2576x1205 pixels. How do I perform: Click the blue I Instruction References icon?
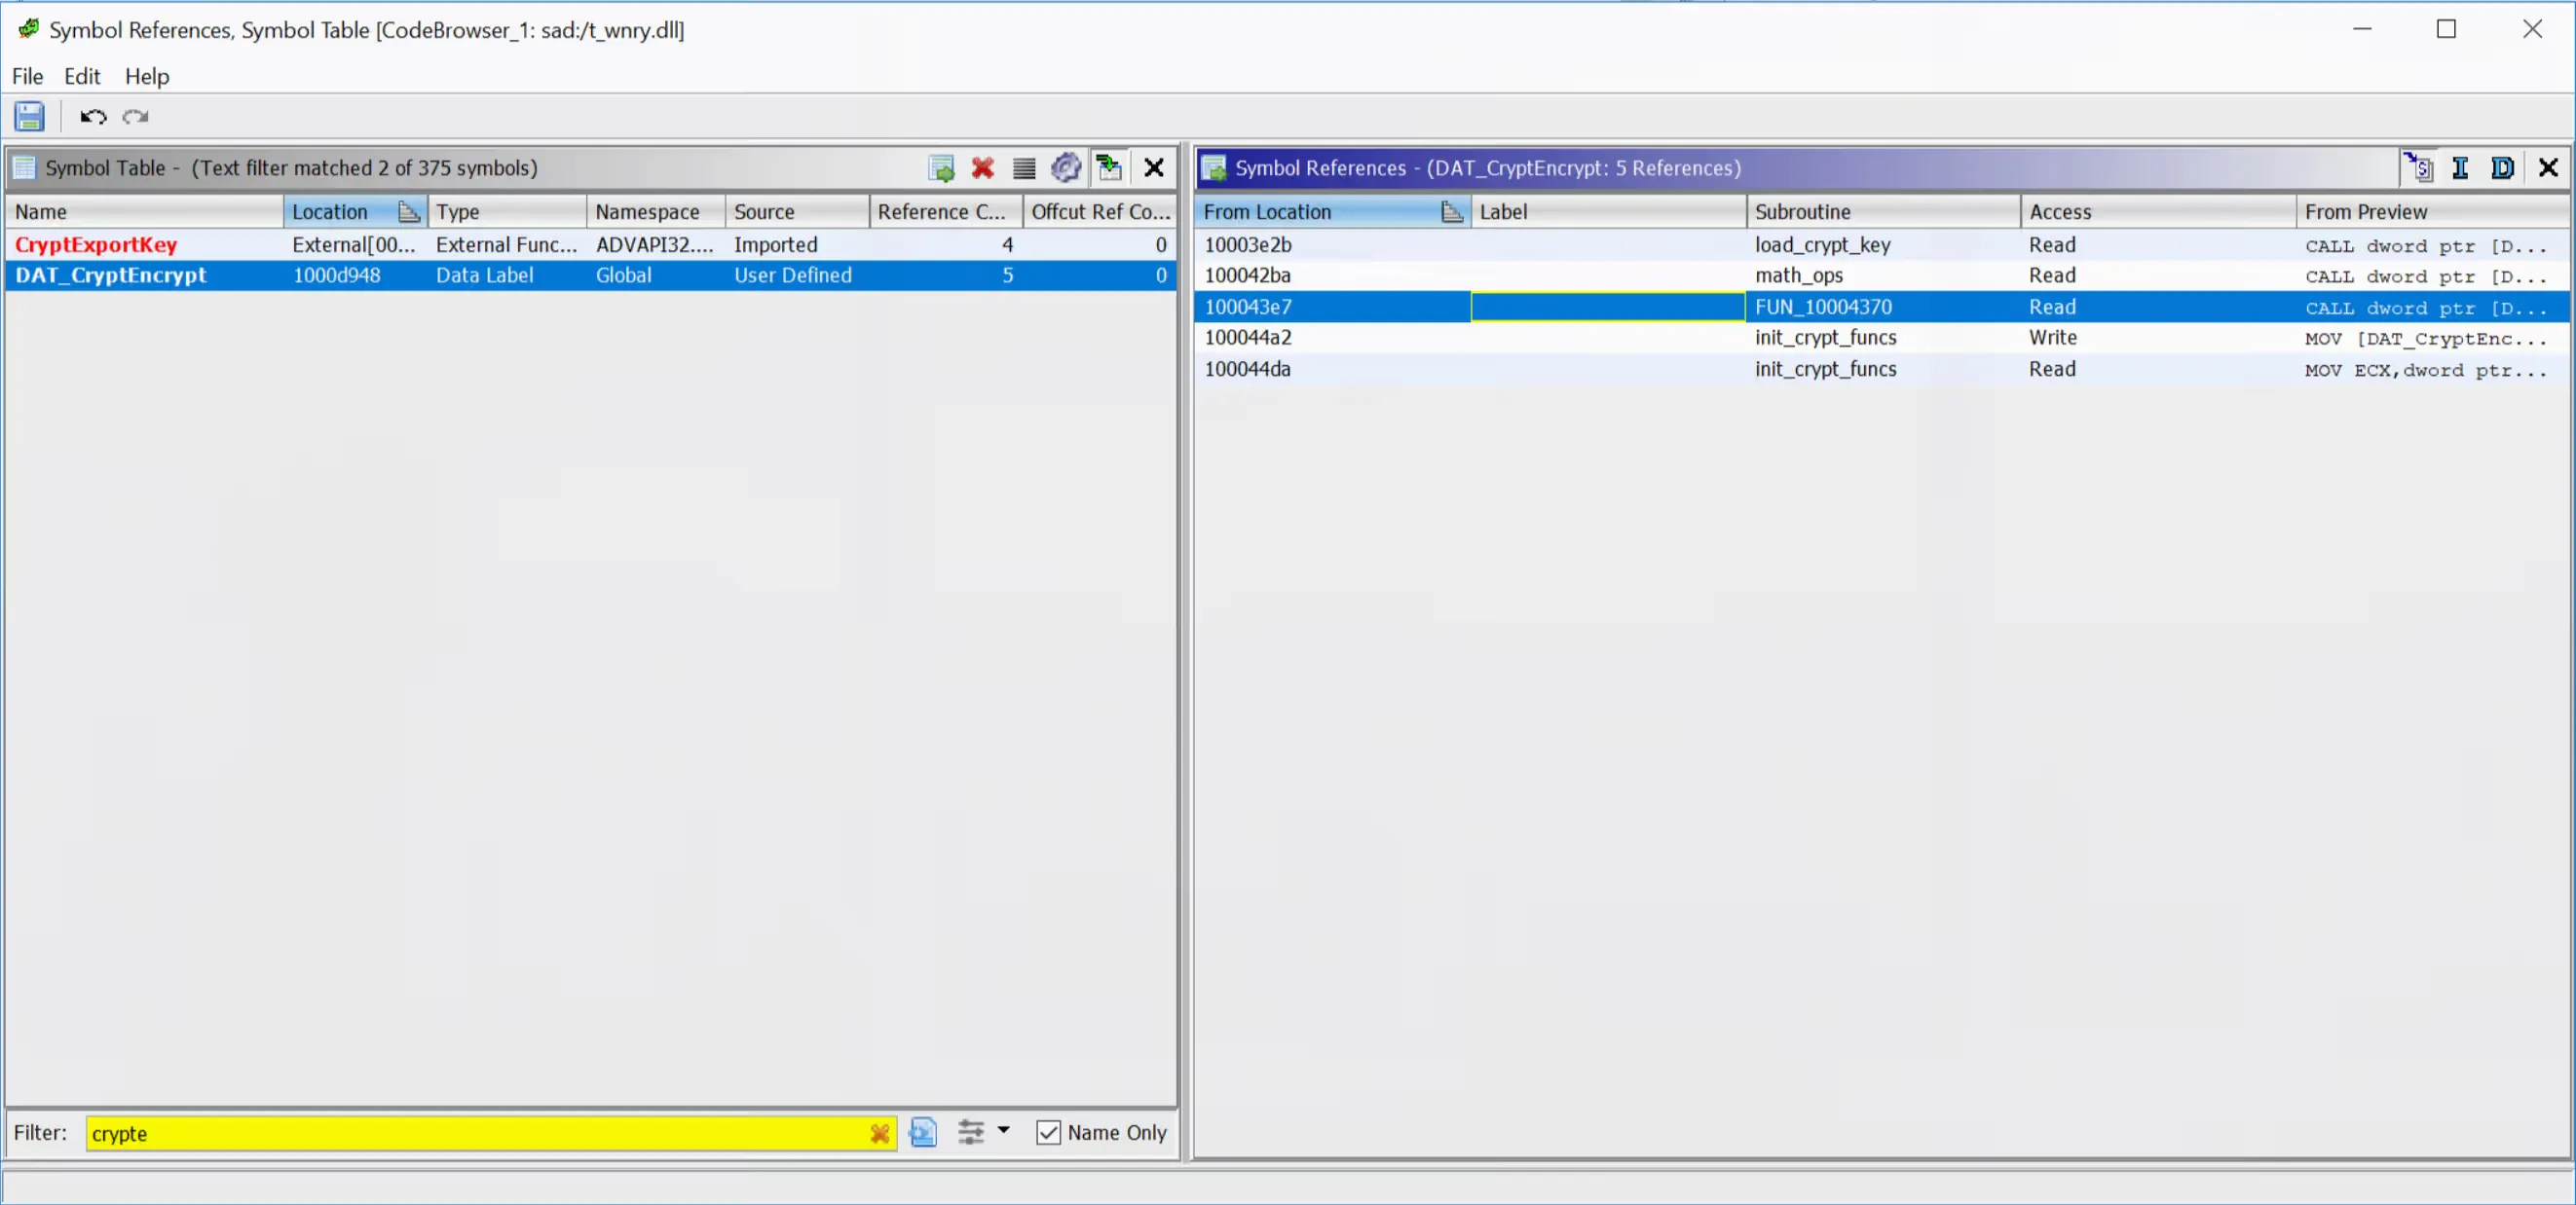(2460, 167)
